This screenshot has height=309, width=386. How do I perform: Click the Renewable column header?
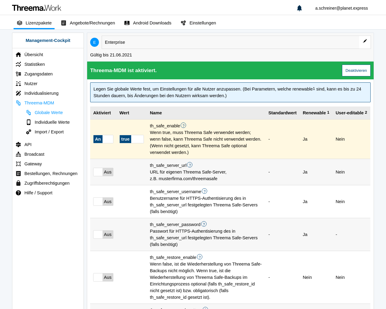point(316,113)
